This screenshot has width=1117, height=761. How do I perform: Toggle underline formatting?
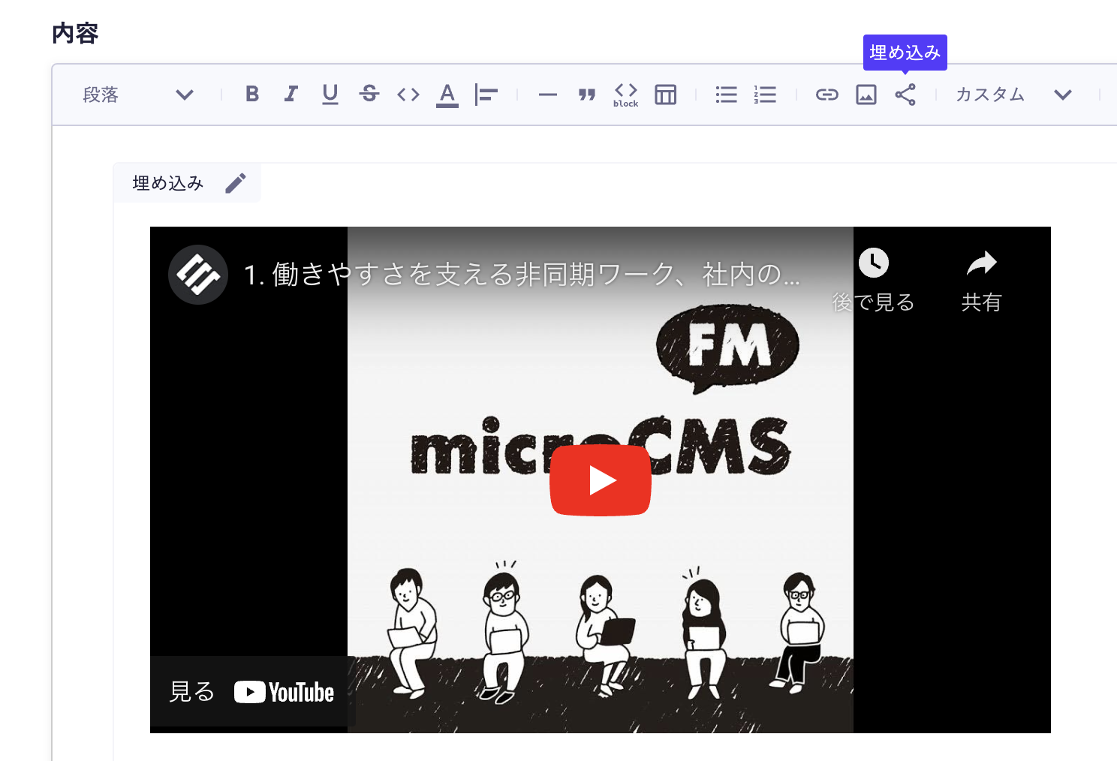pos(330,94)
